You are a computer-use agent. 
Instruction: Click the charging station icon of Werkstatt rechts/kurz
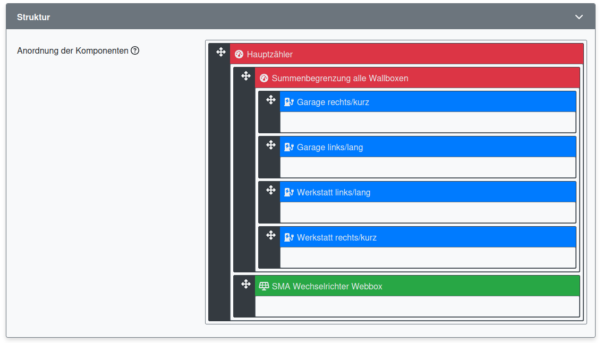click(289, 237)
